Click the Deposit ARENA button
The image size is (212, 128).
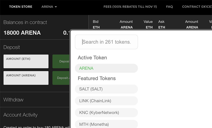(x=61, y=78)
